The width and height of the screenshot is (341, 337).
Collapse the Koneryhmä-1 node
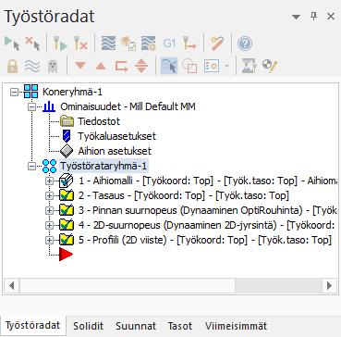point(14,92)
